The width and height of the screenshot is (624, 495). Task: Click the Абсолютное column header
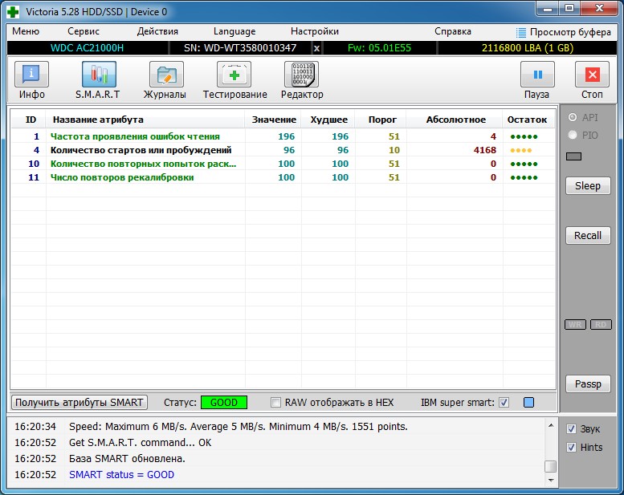[455, 120]
